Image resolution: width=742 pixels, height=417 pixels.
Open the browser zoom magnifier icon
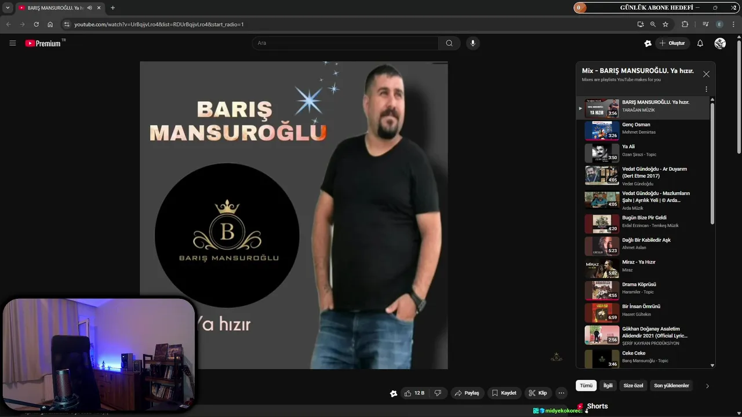coord(653,24)
